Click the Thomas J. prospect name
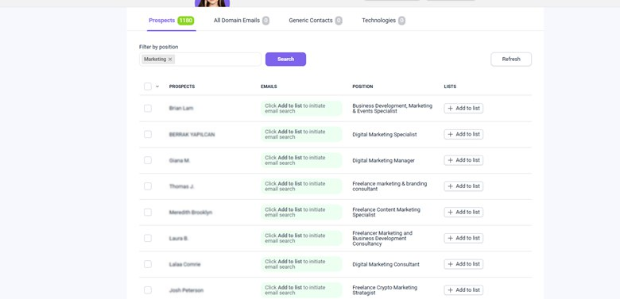The width and height of the screenshot is (620, 299). tap(181, 186)
